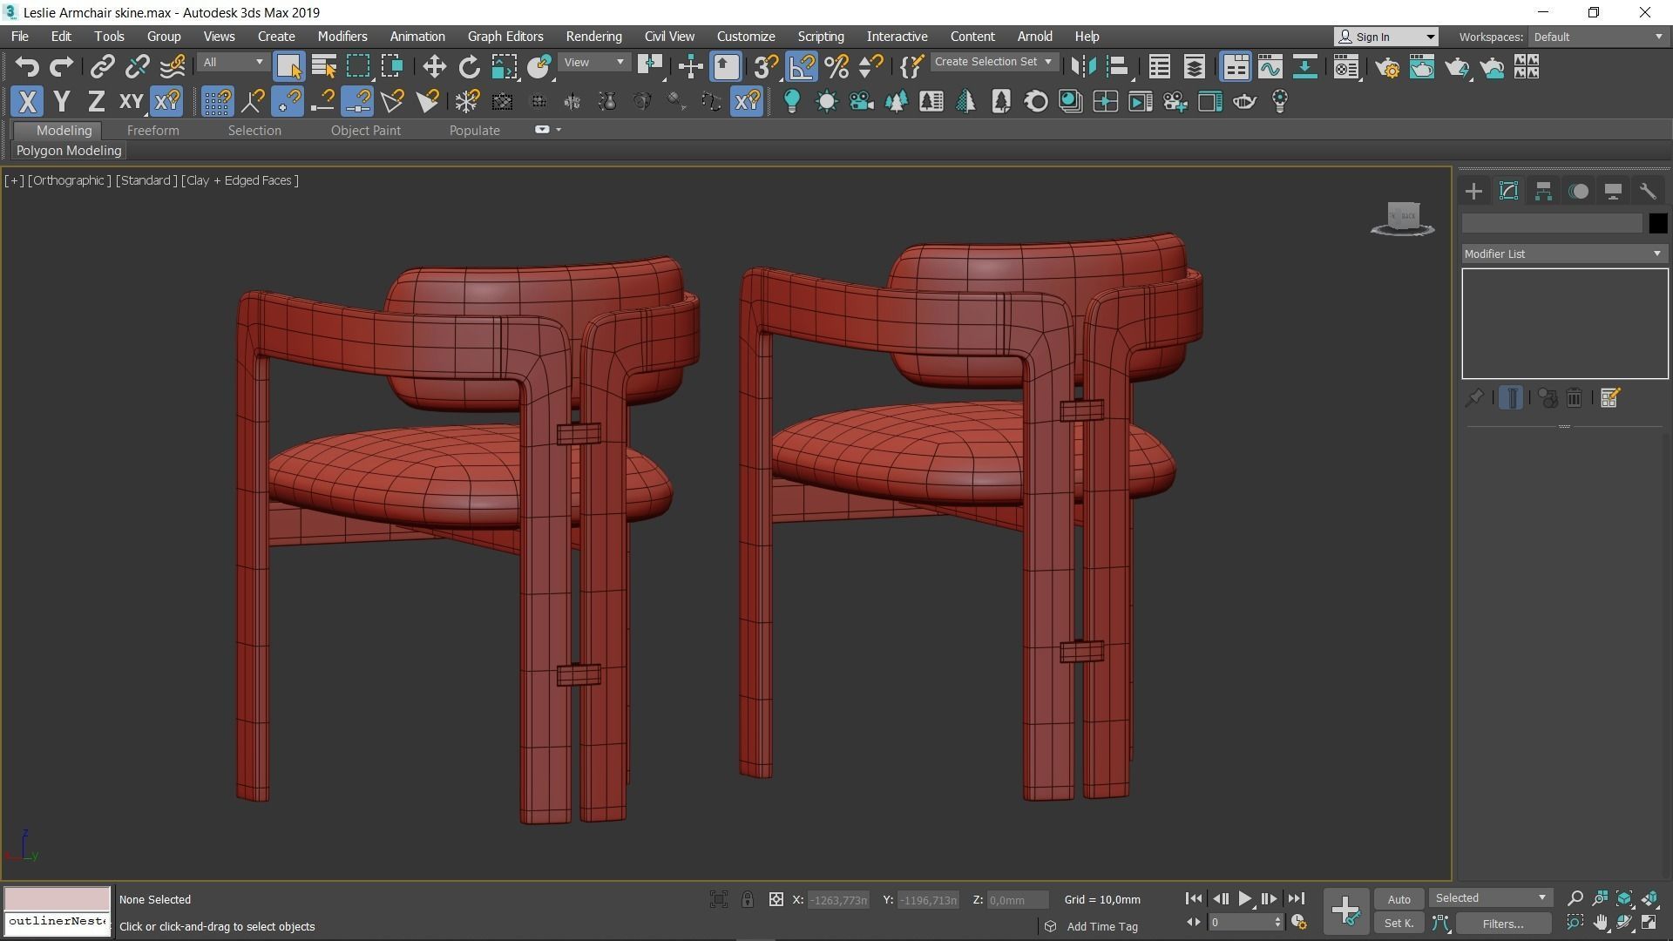Open the Render Setup dialog
Viewport: 1673px width, 941px height.
tap(1387, 67)
